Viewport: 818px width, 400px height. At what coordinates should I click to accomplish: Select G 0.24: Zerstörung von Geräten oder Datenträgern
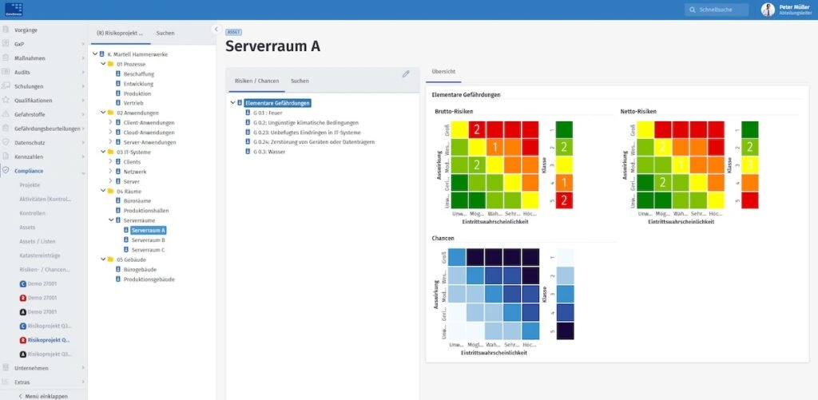pos(314,142)
